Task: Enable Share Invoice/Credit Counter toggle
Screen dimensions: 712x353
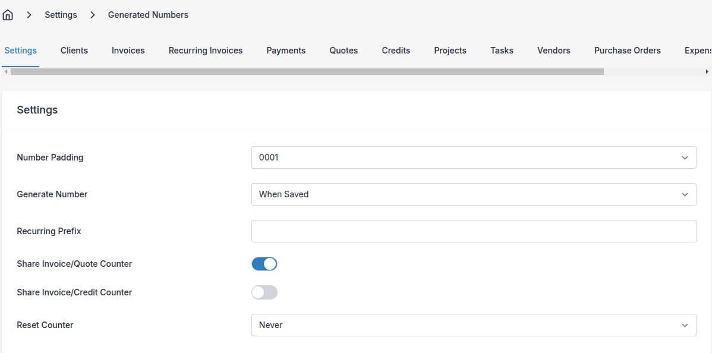Action: click(264, 292)
